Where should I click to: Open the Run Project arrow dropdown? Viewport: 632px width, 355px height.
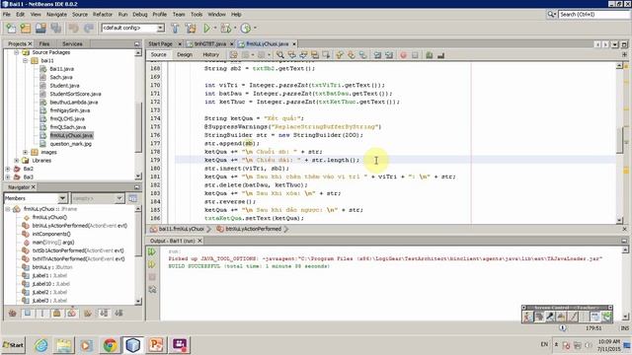[215, 29]
